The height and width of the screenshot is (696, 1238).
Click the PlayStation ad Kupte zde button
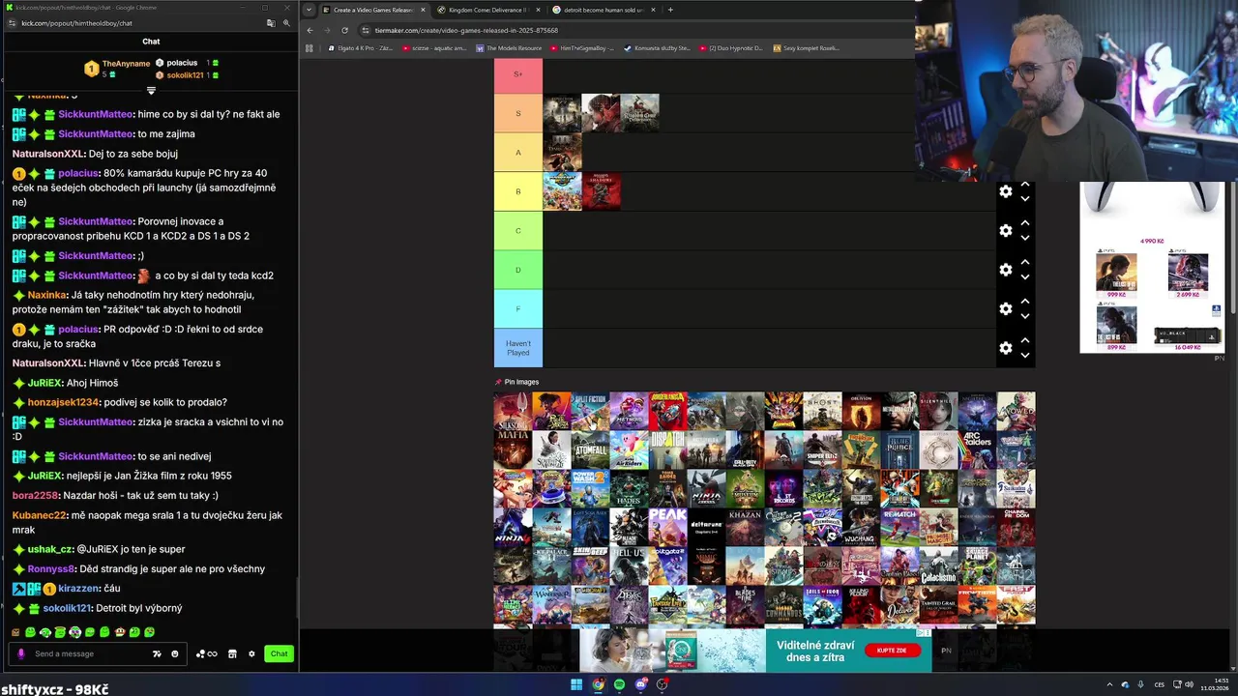coord(892,651)
